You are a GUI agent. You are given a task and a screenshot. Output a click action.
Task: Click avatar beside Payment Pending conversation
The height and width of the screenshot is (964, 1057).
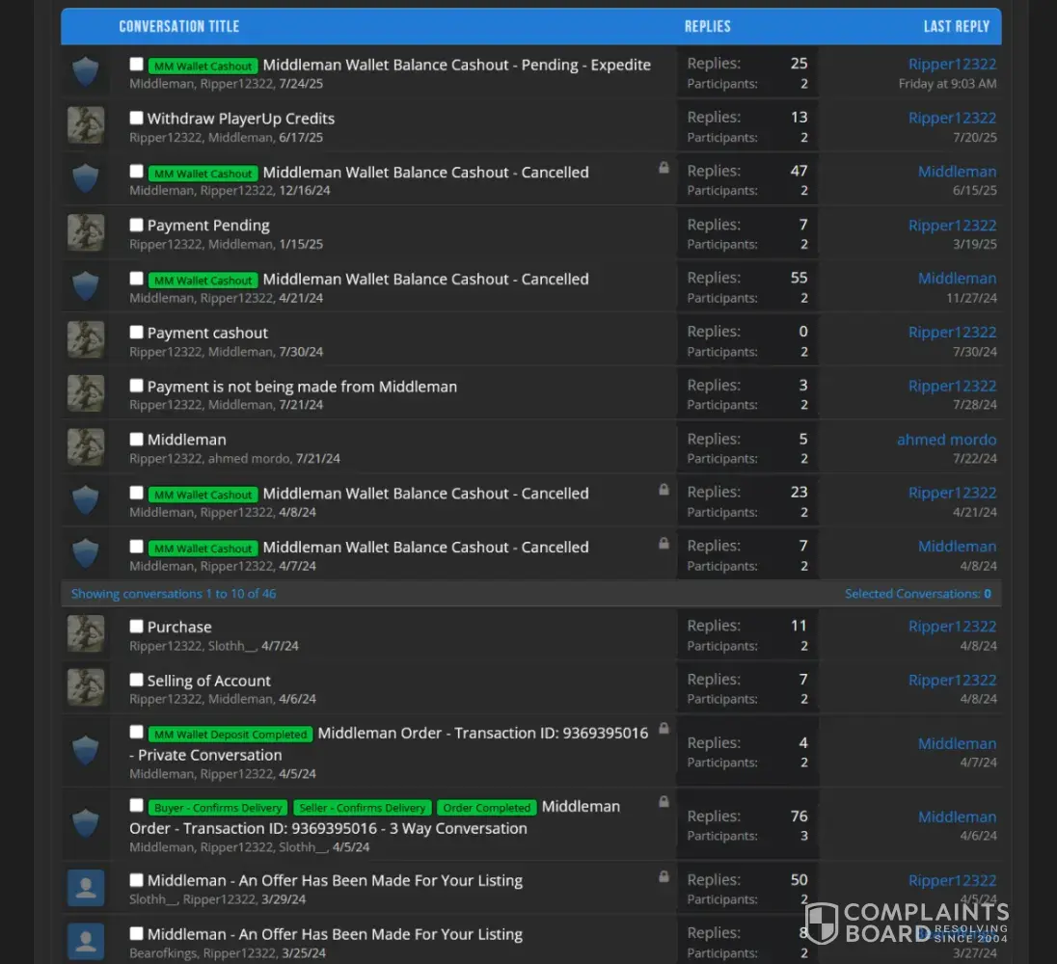tap(86, 233)
